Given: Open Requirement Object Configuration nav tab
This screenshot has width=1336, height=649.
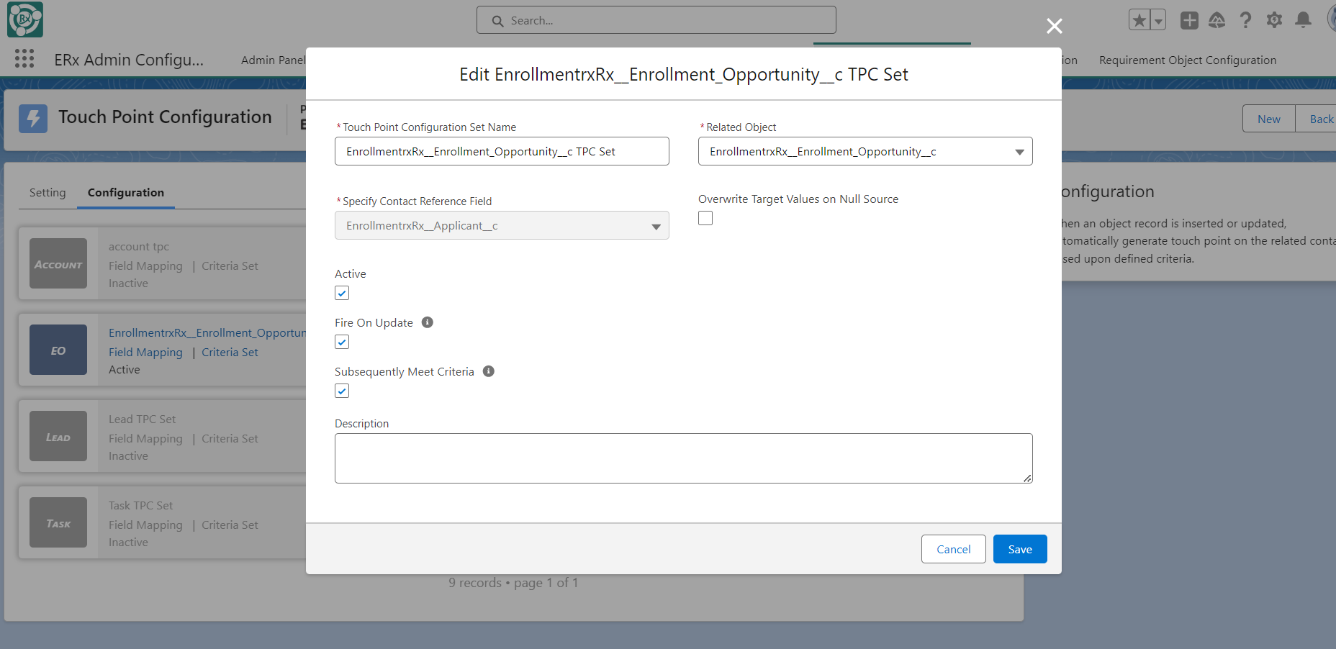Looking at the screenshot, I should click(x=1187, y=60).
